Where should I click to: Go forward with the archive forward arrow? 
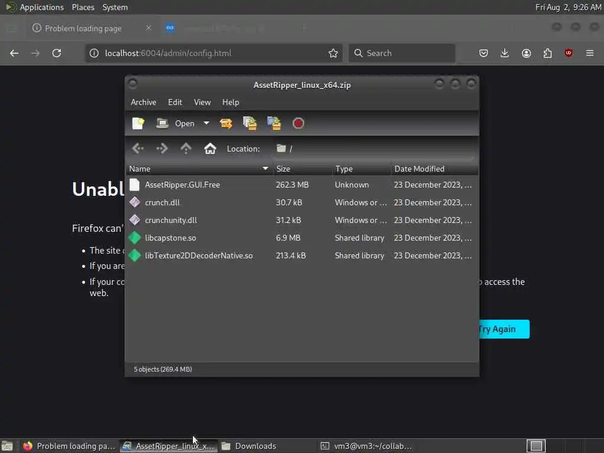[x=162, y=149]
